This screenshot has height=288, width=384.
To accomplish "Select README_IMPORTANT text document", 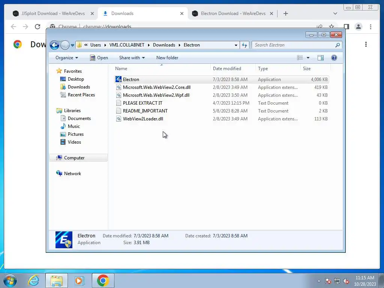I will coord(221,111).
